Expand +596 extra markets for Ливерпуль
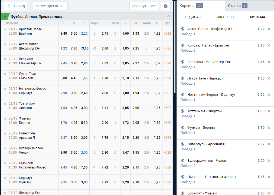 pos(167,138)
